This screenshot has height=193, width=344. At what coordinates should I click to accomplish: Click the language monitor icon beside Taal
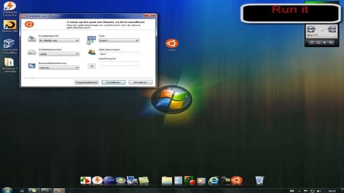pos(91,40)
